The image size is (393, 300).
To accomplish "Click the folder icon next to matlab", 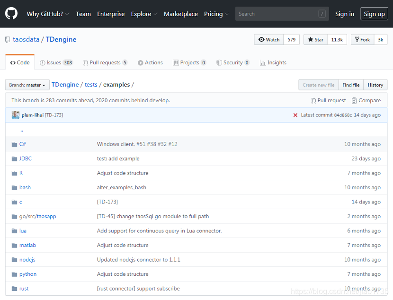I will (x=14, y=246).
